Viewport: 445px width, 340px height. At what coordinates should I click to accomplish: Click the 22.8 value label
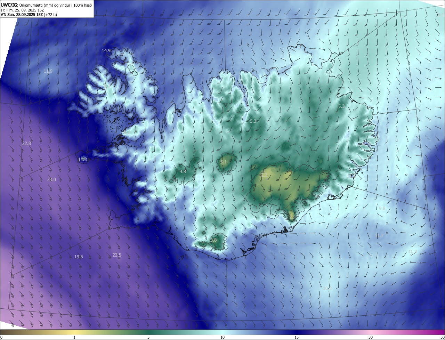coord(26,143)
